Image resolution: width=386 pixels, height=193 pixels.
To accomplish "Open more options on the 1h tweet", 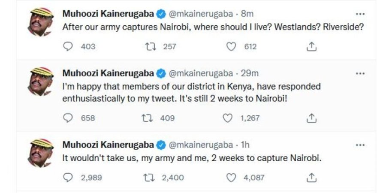I will tap(360, 145).
